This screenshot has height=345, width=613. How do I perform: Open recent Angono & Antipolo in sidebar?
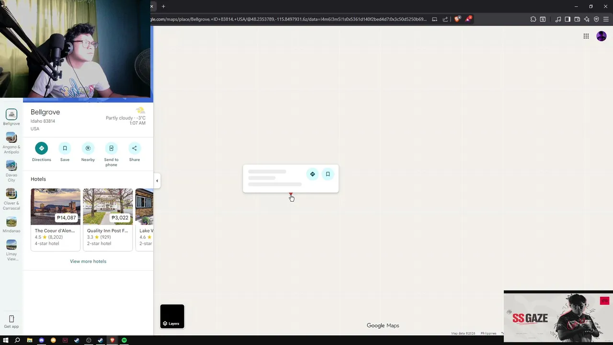click(11, 143)
